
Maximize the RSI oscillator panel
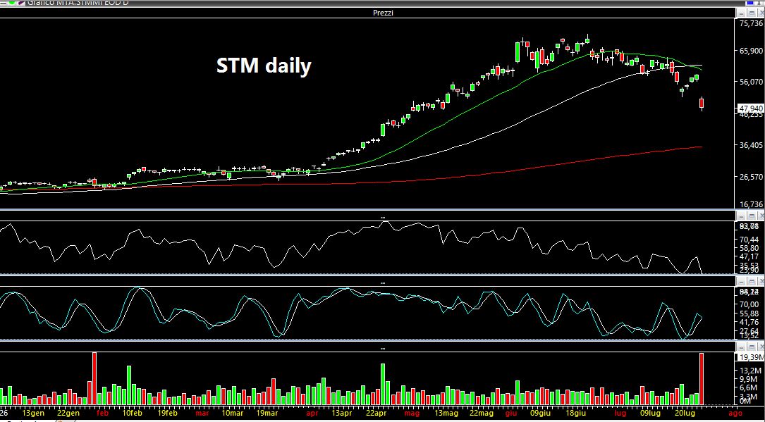pos(752,216)
